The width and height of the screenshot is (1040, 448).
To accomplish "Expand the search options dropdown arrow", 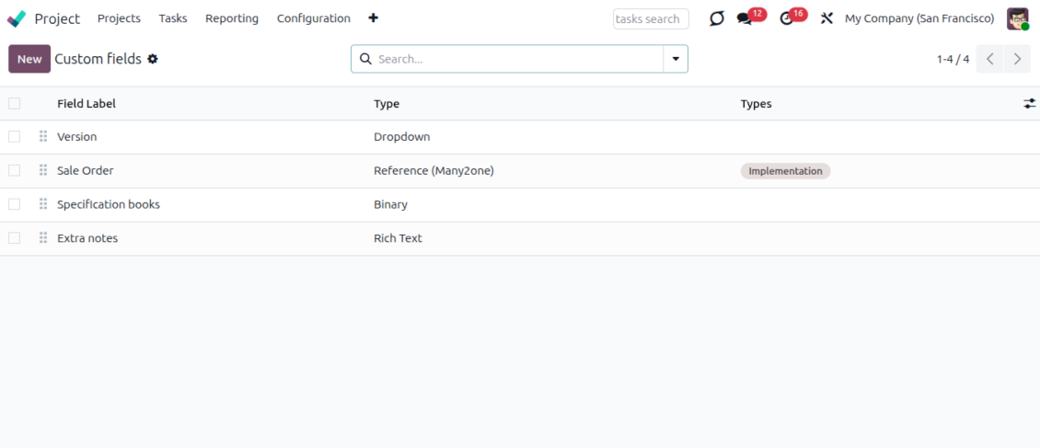I will tap(676, 59).
